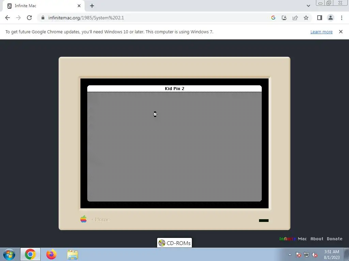Viewport: 349px width, 261px height.
Task: Show hidden tray icons arrow
Action: point(290,255)
